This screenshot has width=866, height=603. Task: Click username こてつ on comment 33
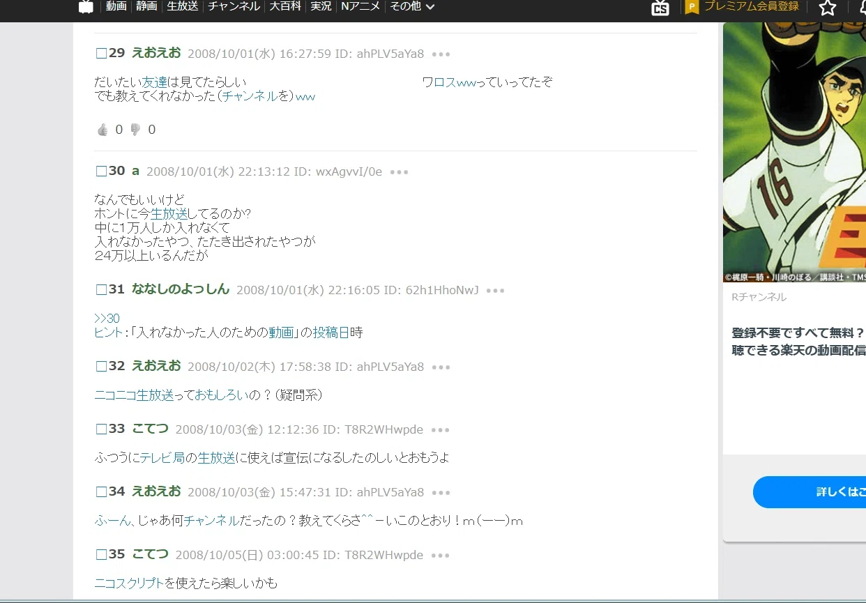(x=150, y=429)
